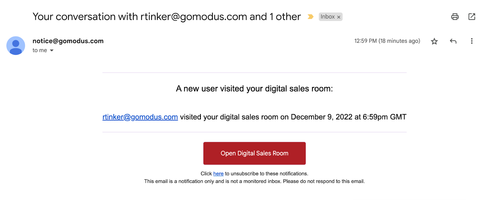484x200 pixels.
Task: Click the sender name notice@gomodus.com
Action: pyautogui.click(x=68, y=41)
